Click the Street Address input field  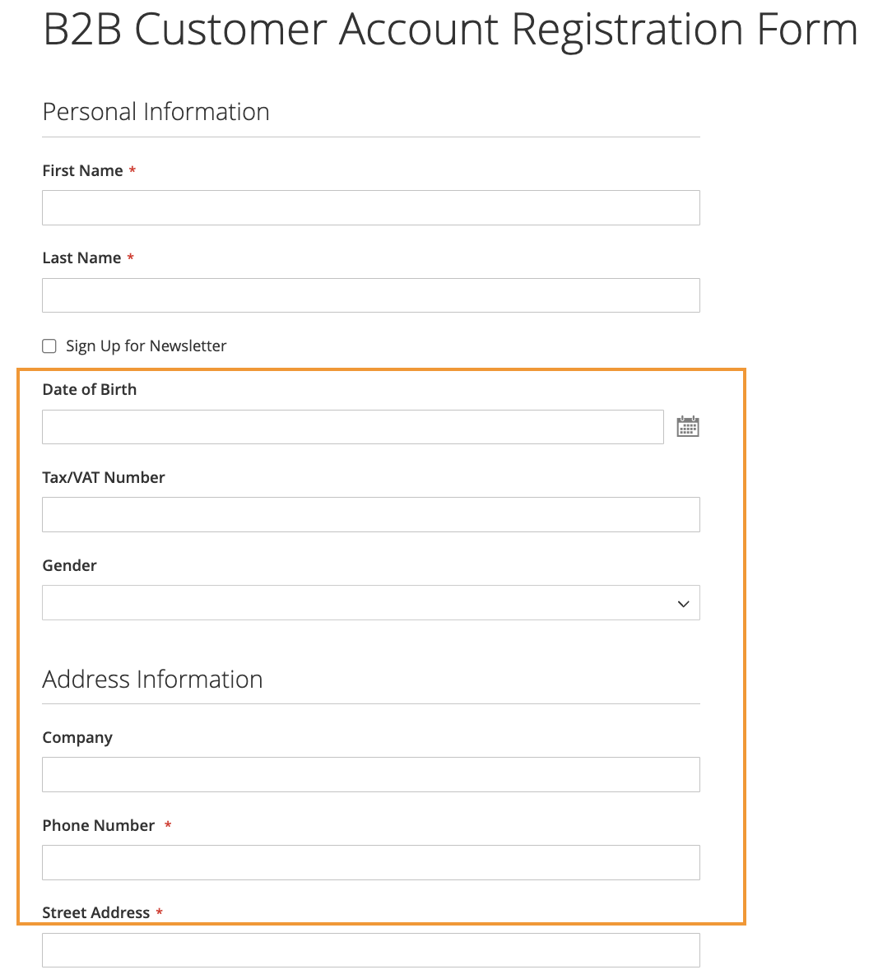click(x=370, y=949)
